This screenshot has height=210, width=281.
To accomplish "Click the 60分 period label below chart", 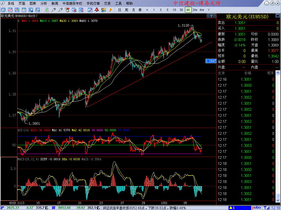I will 13,203.
